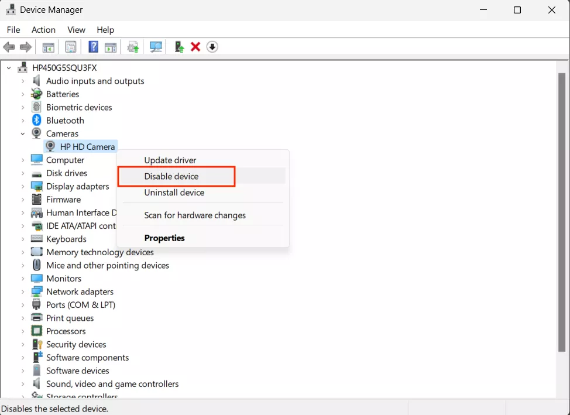570x415 pixels.
Task: Click the red X uninstall device icon
Action: (x=195, y=47)
